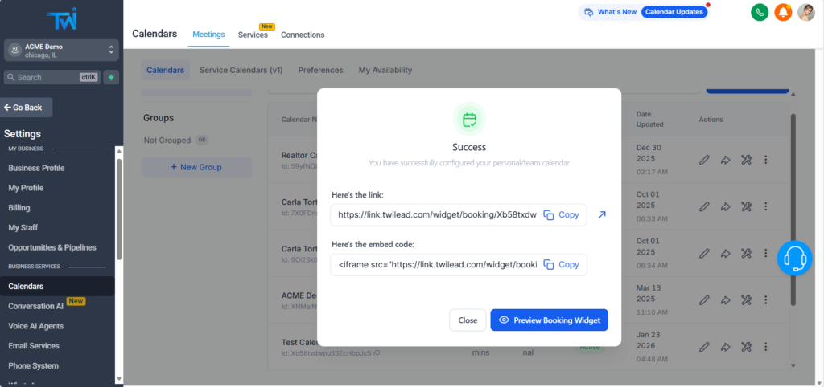This screenshot has height=387, width=824.
Task: Click the green lightning quick actions icon
Action: 111,77
